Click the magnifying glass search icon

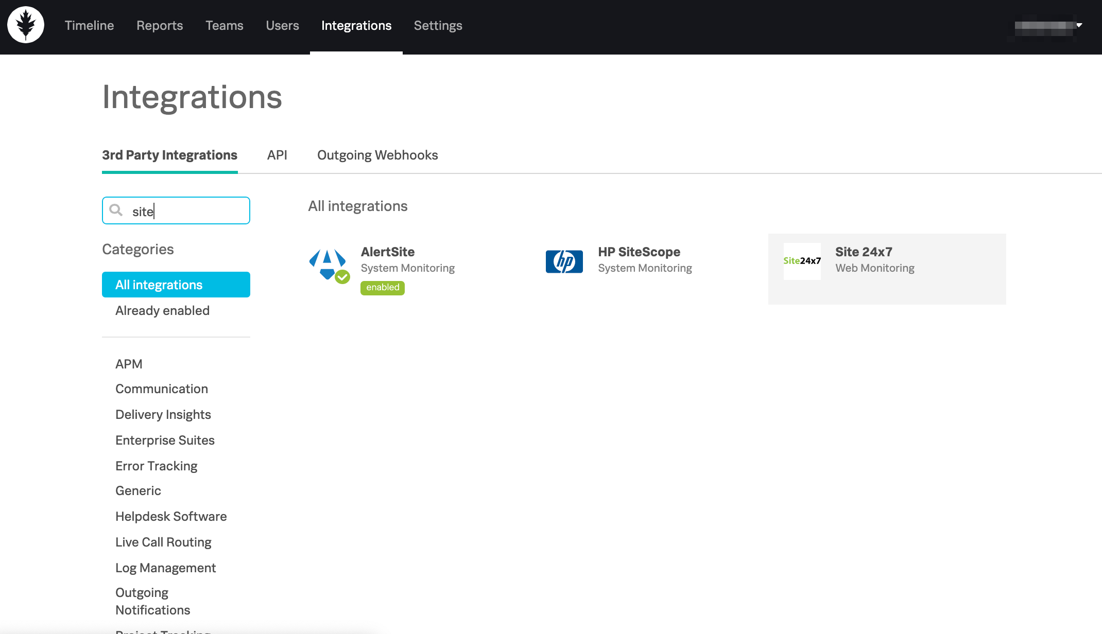click(116, 210)
